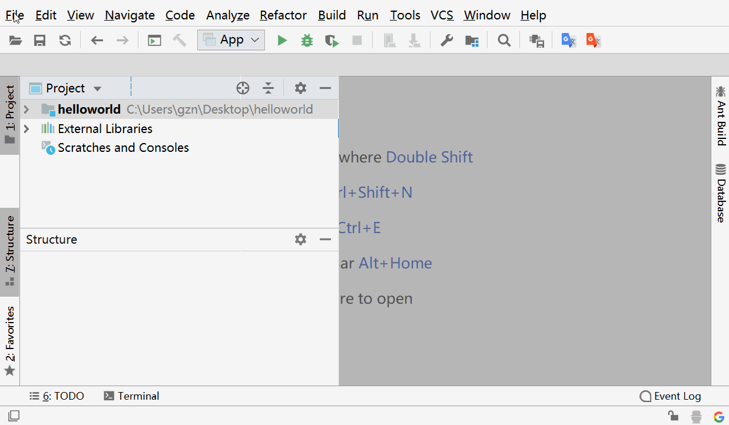Open the Refactor menu

(x=283, y=15)
